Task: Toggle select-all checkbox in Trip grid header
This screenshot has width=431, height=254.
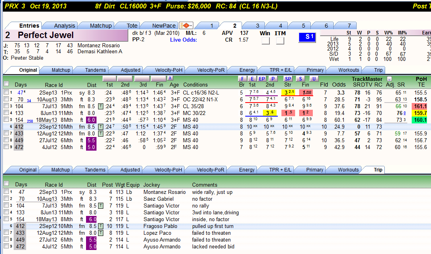Action: (6, 183)
